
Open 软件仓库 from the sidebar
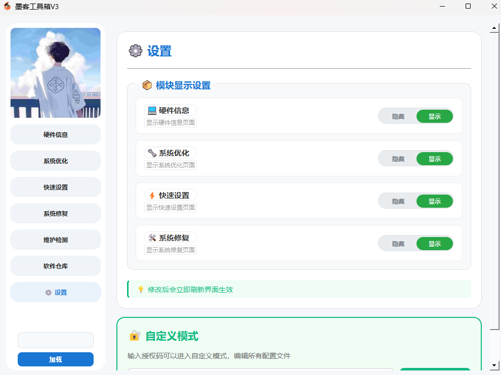(56, 266)
